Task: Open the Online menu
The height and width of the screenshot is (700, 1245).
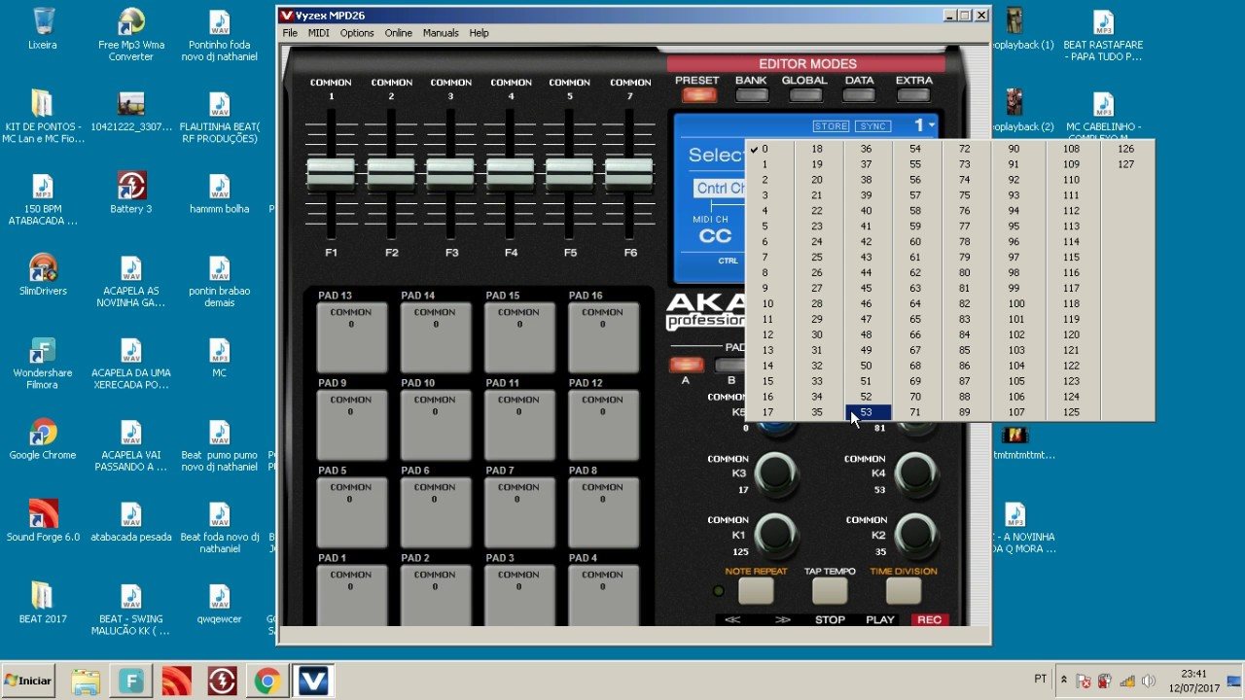Action: [x=399, y=33]
